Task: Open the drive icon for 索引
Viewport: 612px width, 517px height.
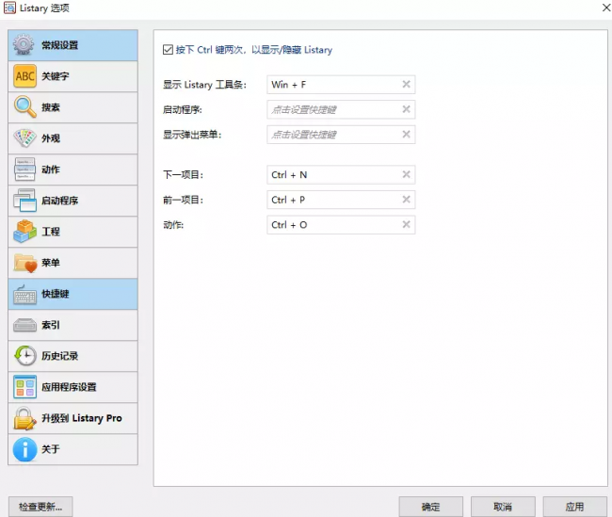Action: 25,325
